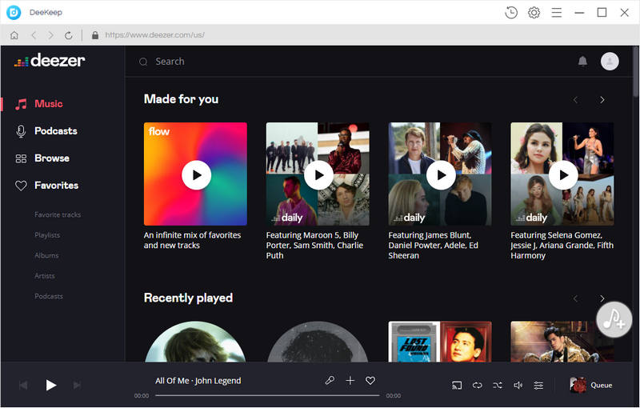640x408 pixels.
Task: Click the add-music floating button
Action: 614,319
